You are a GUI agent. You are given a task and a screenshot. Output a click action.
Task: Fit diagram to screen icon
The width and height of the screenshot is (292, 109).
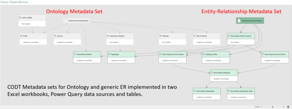pos(288,107)
